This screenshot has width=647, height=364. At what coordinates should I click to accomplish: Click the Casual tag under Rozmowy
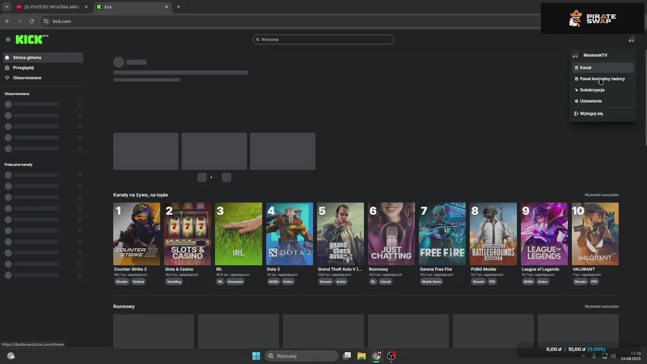click(386, 282)
